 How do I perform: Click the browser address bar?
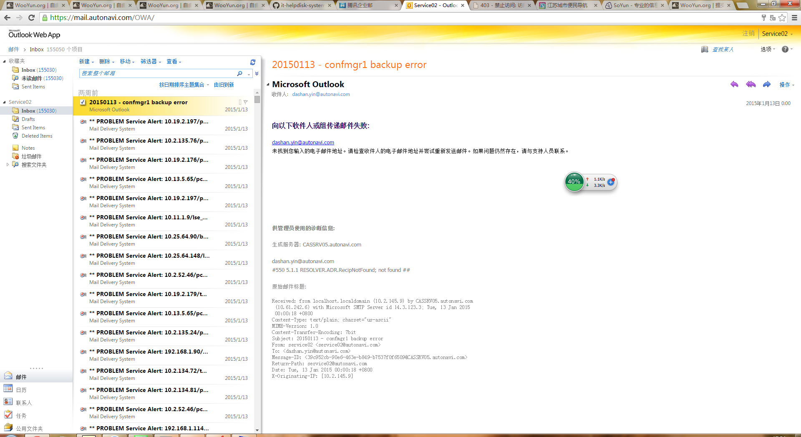[x=400, y=18]
